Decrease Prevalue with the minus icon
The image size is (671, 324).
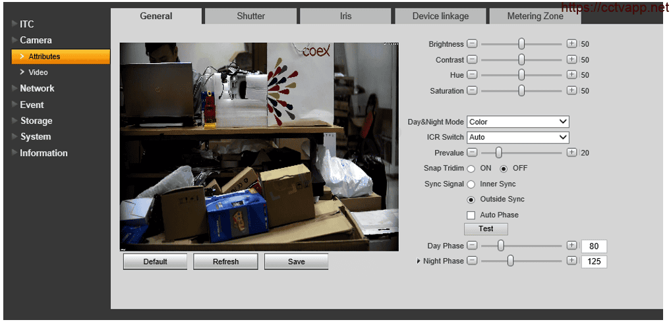[472, 153]
